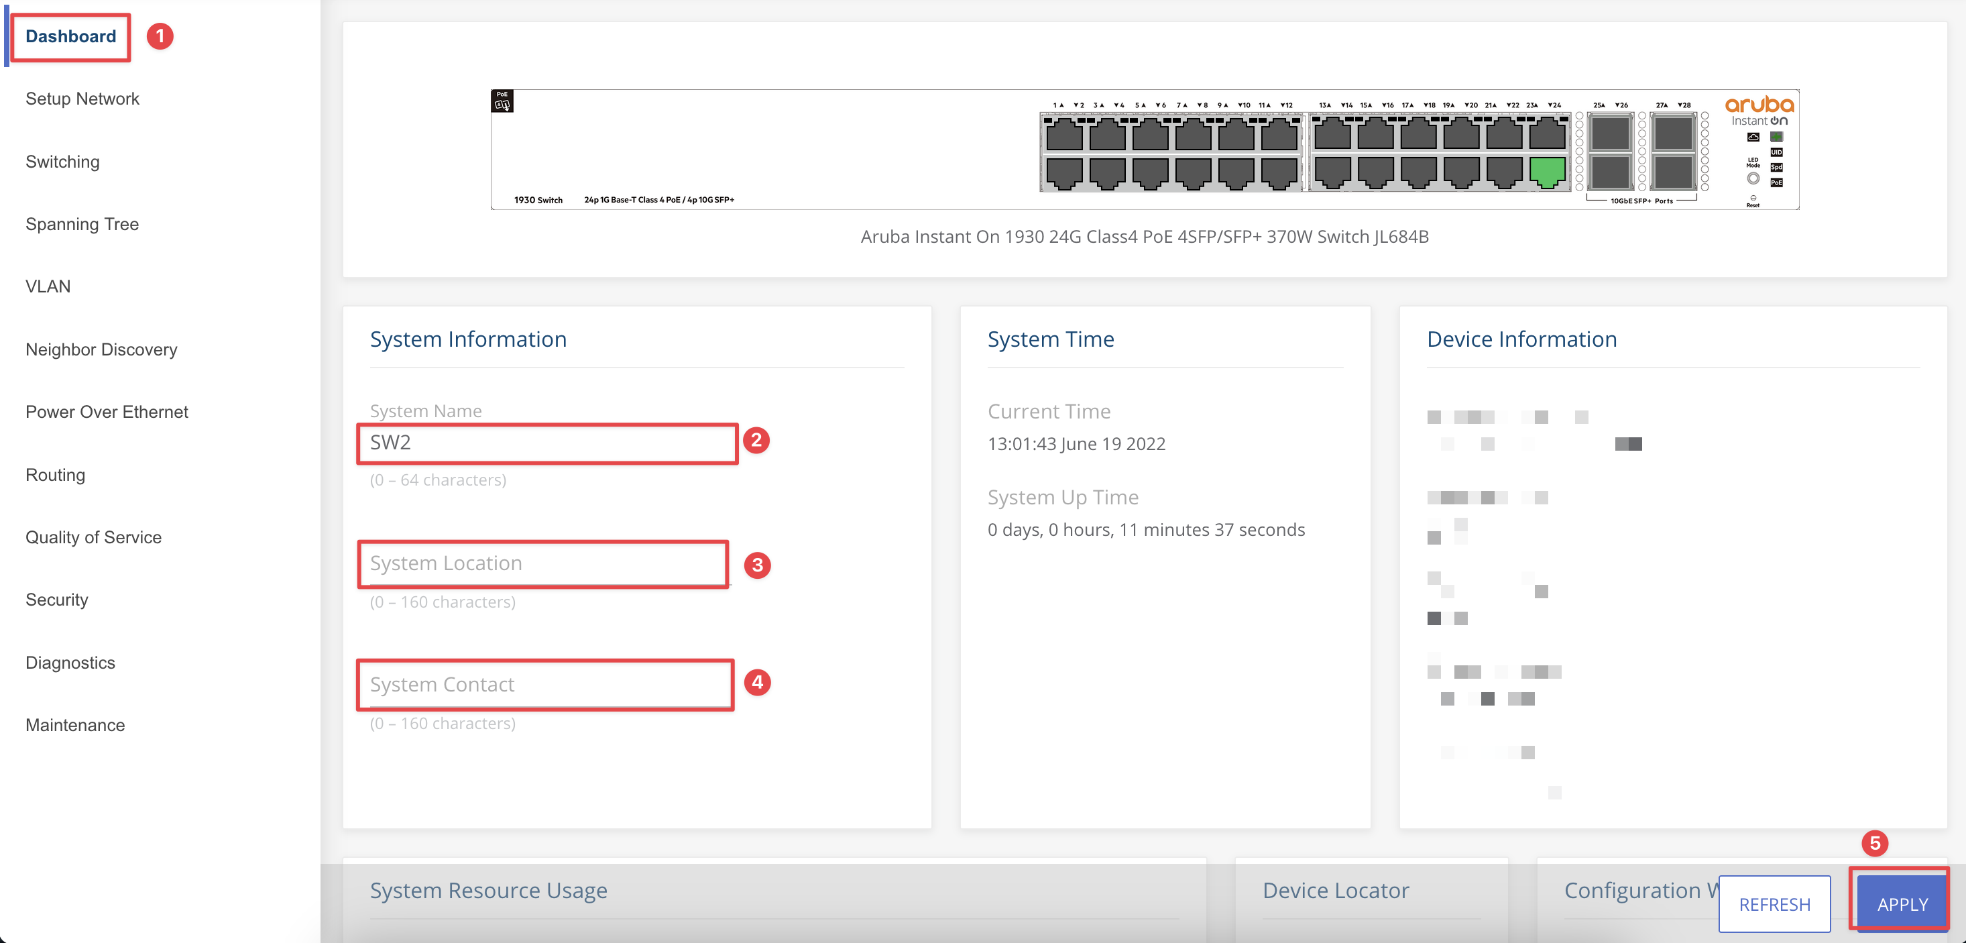Click the Device Locator heading

click(1336, 890)
